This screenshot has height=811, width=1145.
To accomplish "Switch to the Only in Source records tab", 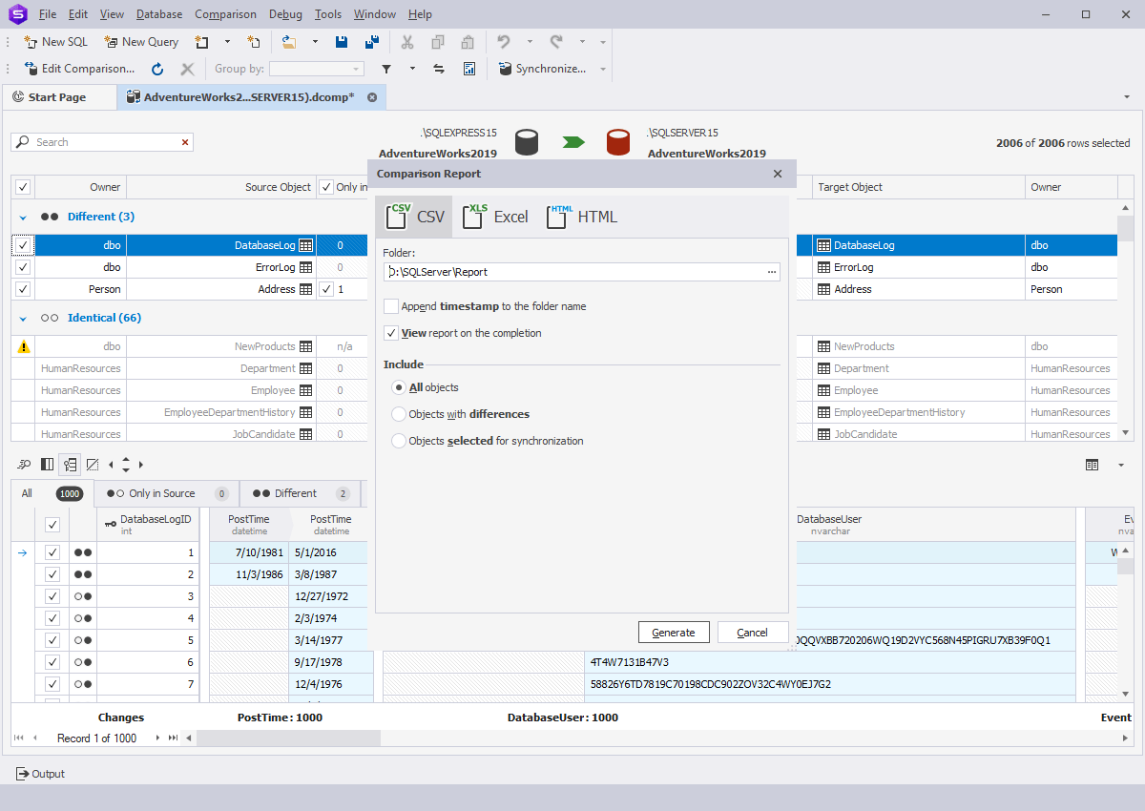I will tap(168, 493).
